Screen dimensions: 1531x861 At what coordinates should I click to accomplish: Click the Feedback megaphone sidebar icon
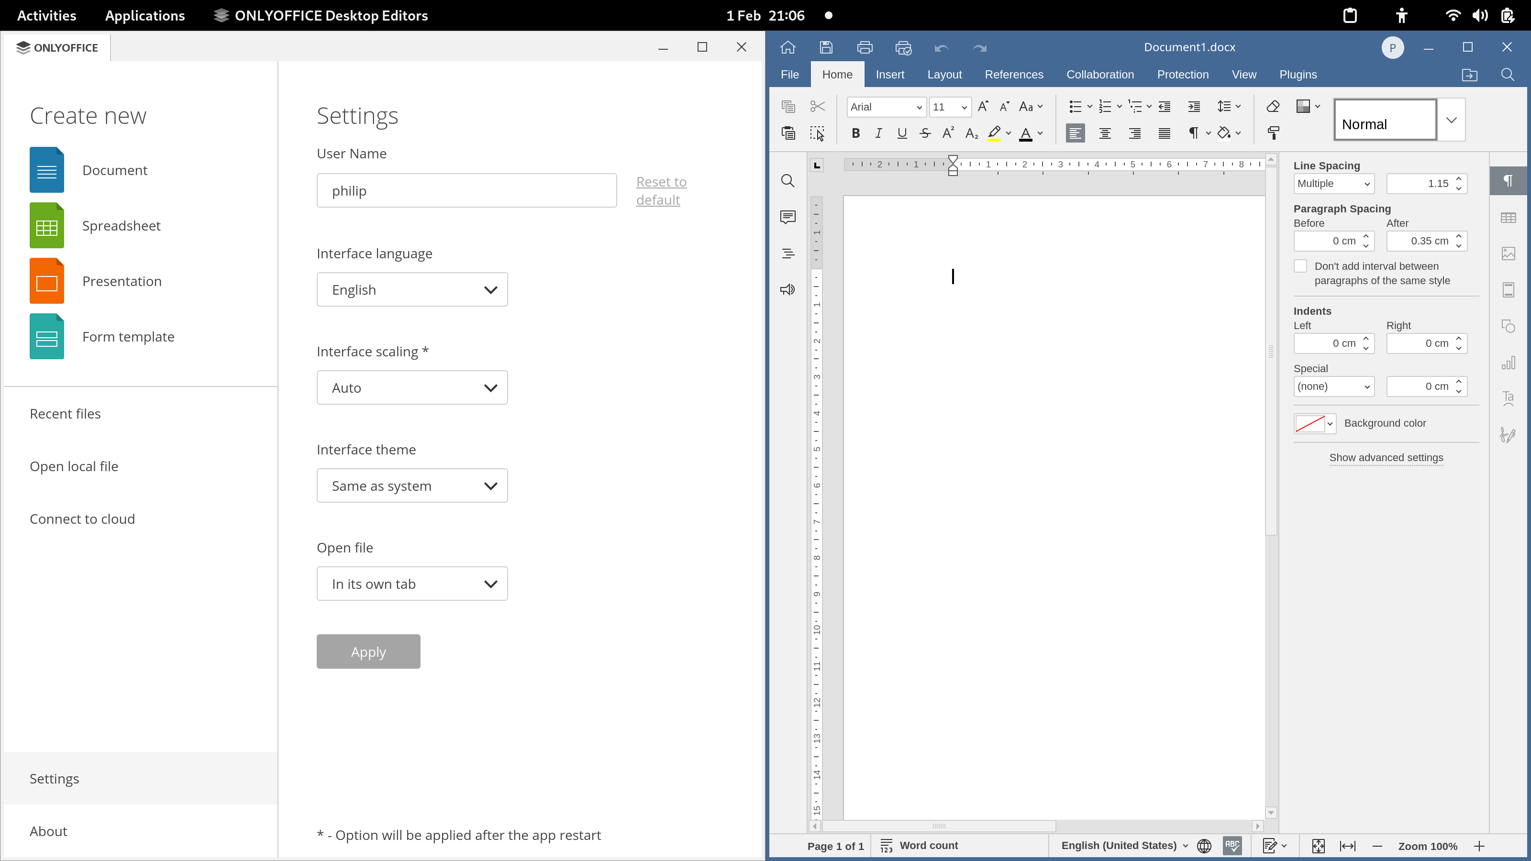(x=788, y=290)
